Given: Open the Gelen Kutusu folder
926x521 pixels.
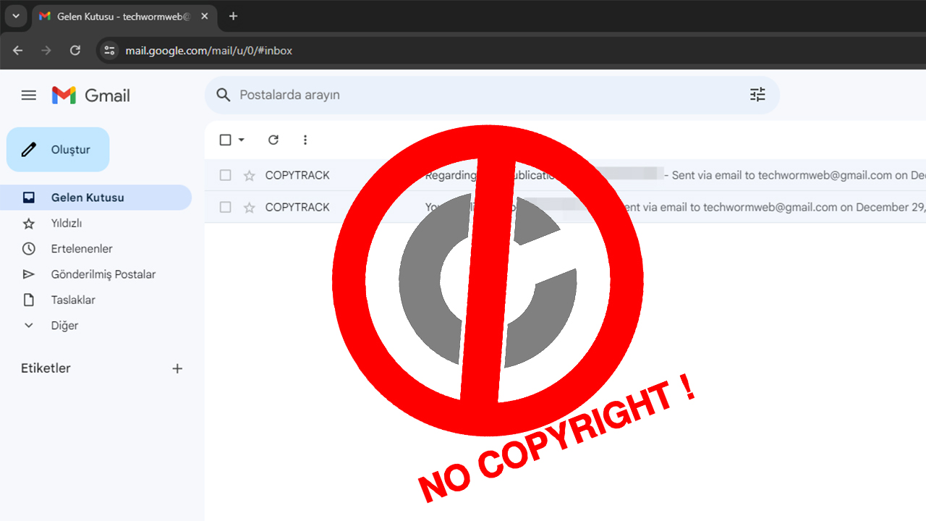Looking at the screenshot, I should [87, 198].
